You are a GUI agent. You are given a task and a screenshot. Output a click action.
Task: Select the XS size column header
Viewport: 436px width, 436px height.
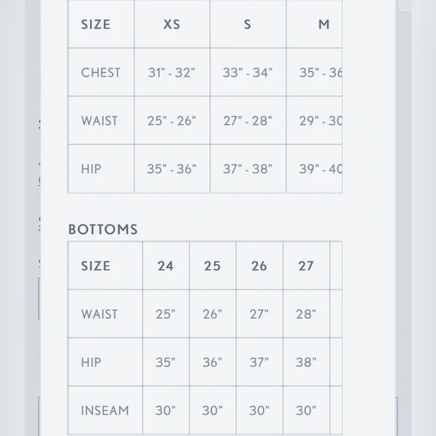pos(171,25)
